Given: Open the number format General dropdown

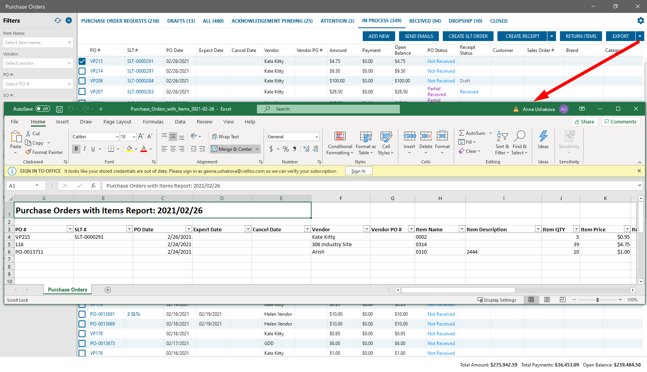Looking at the screenshot, I should pos(316,137).
